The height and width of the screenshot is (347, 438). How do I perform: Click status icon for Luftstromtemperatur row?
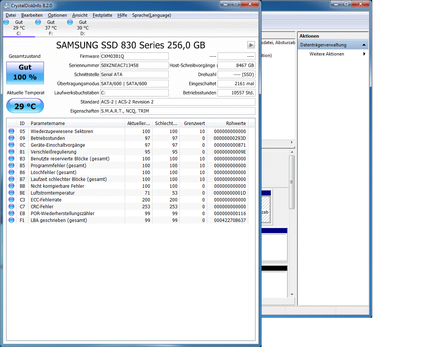point(11,193)
